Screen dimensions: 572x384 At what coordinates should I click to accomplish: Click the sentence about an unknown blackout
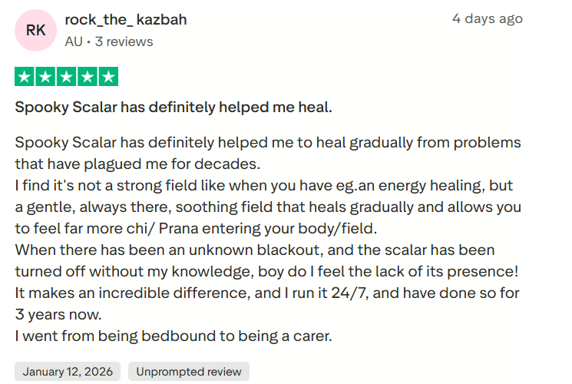[x=254, y=250]
